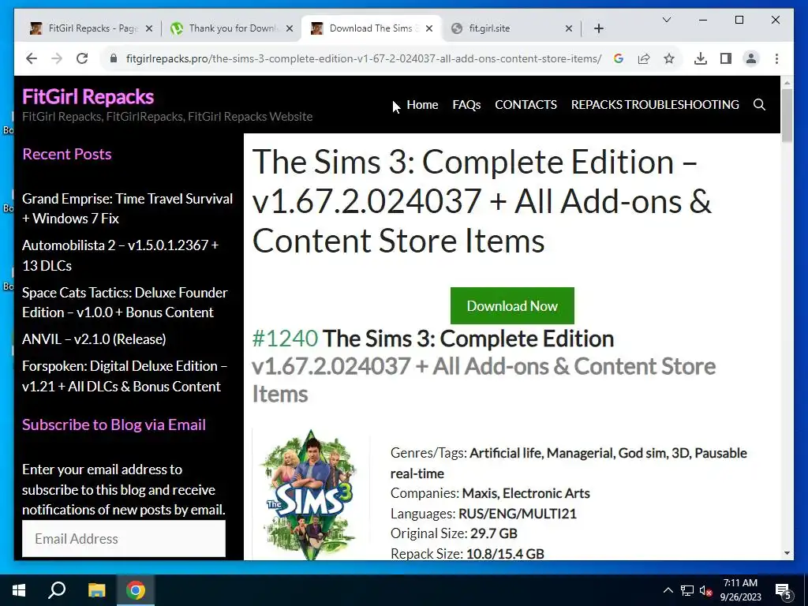Screen dimensions: 808x606
Task: Open Windows taskbar search
Action: (x=57, y=590)
